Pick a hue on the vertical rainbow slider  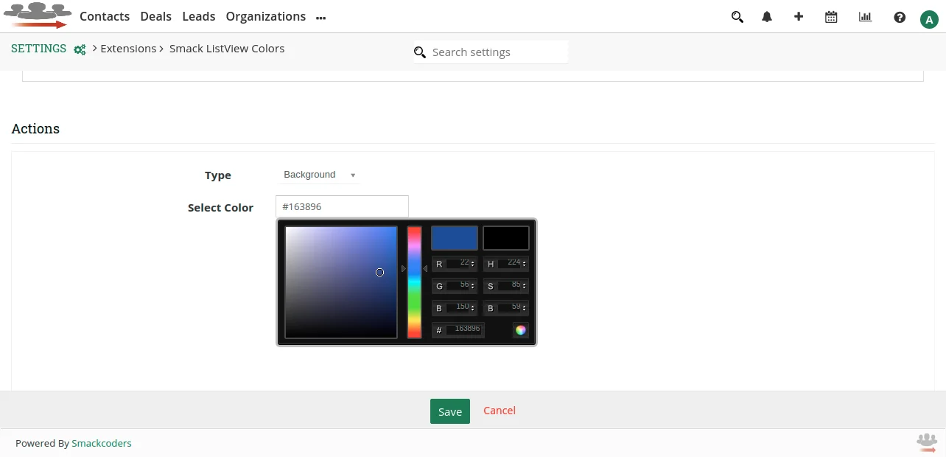(414, 280)
